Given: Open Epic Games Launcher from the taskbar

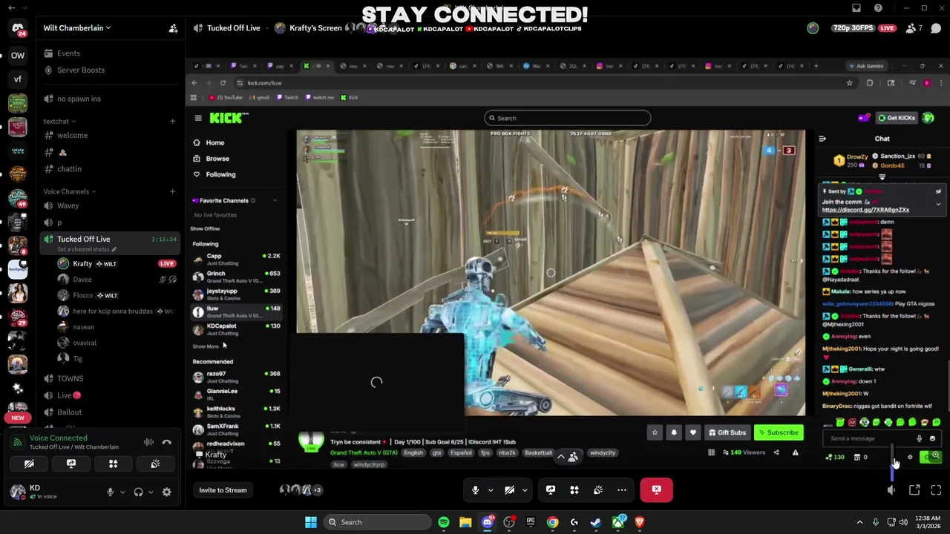Looking at the screenshot, I should click(x=531, y=522).
